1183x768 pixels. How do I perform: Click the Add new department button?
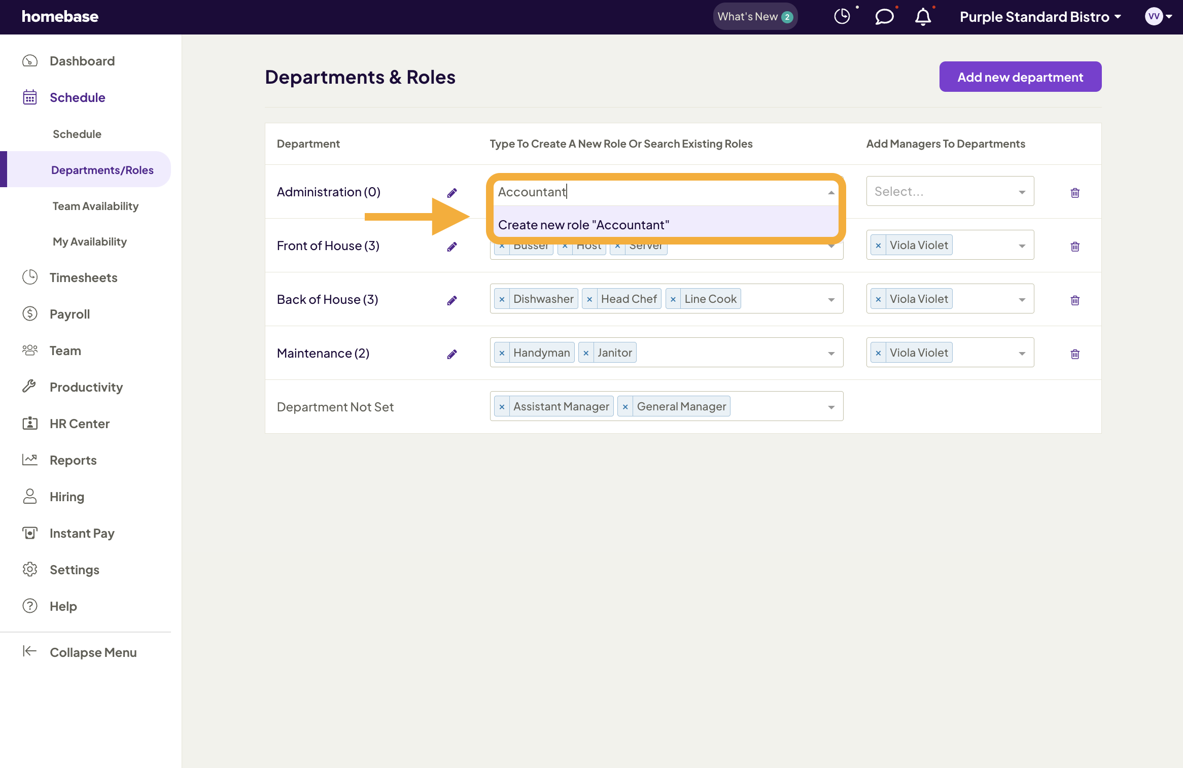pyautogui.click(x=1020, y=77)
